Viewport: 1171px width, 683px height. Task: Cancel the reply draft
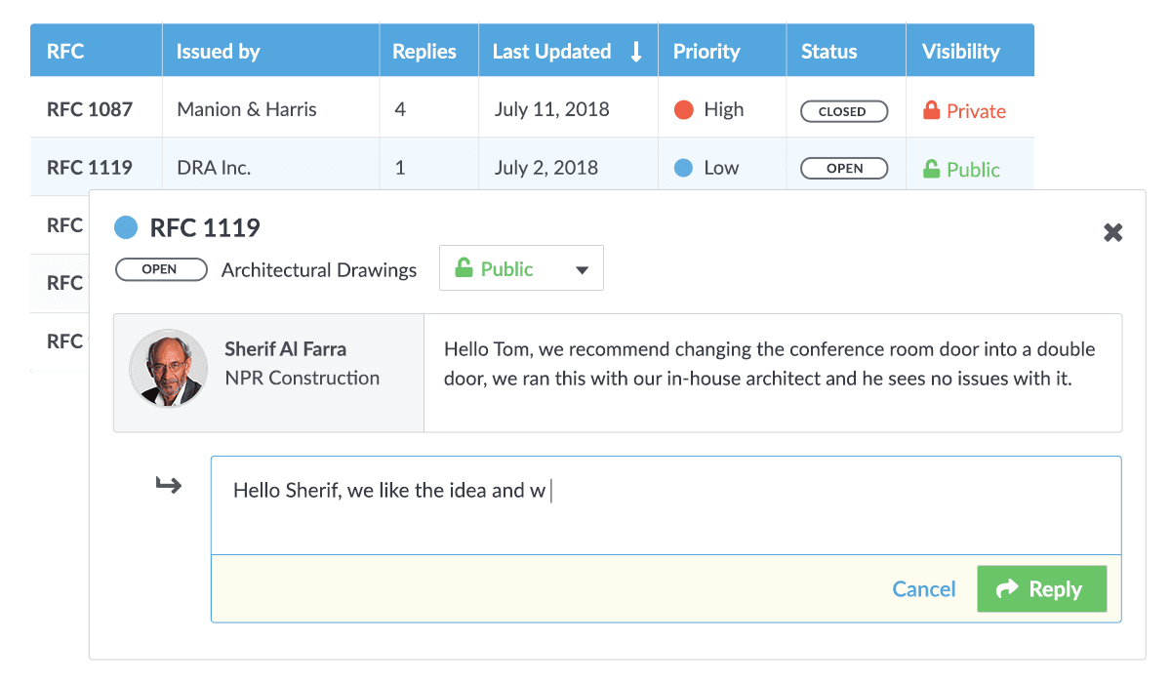[x=924, y=588]
